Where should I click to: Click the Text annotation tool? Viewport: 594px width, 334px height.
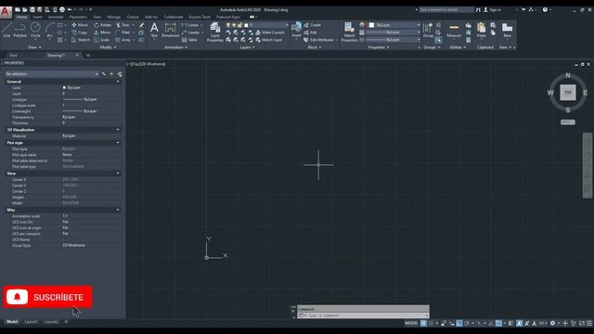tap(154, 30)
